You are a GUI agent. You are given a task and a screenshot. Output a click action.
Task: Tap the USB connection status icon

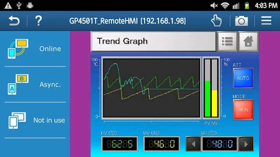click(19, 6)
